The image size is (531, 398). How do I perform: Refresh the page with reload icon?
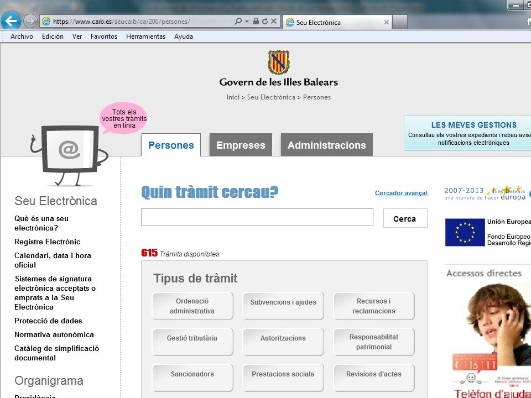coord(265,22)
